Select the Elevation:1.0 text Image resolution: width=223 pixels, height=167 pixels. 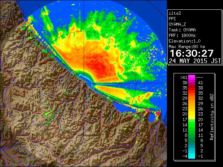[x=185, y=41]
